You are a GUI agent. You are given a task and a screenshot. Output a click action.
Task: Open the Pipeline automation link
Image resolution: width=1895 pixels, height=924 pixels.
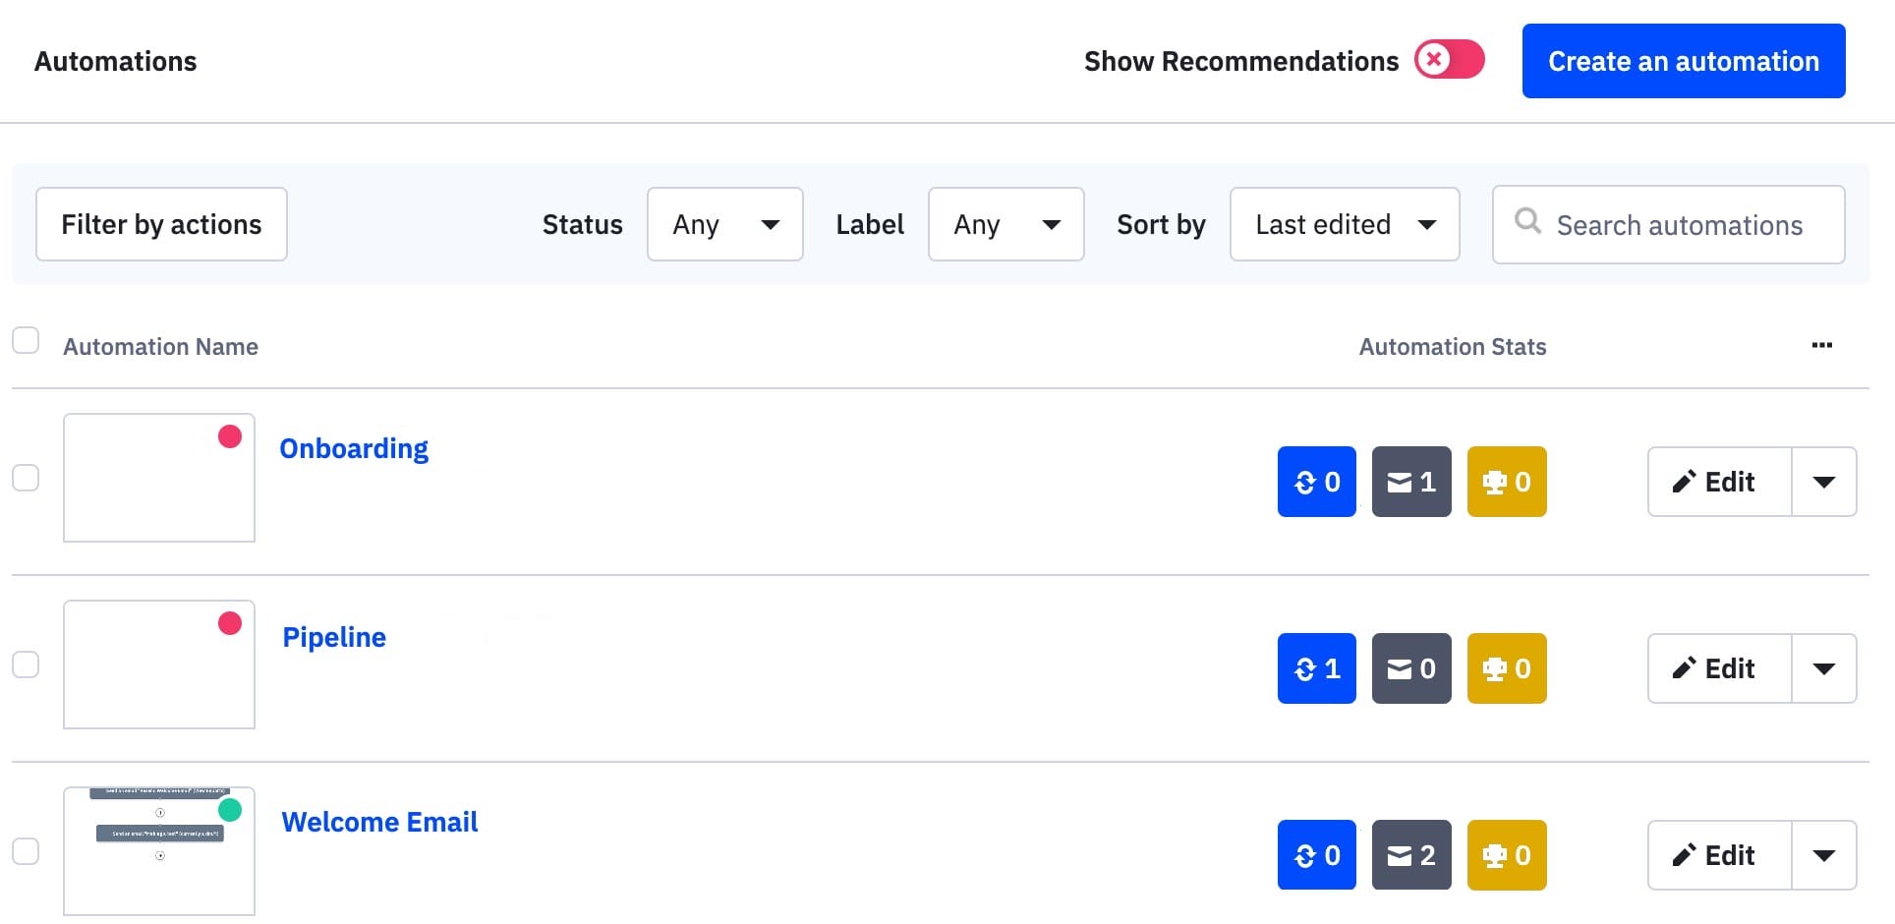pos(333,637)
